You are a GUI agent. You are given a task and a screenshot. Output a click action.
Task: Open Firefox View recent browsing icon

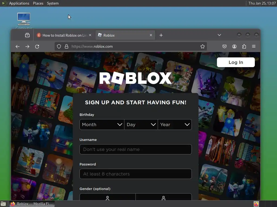pos(27,35)
